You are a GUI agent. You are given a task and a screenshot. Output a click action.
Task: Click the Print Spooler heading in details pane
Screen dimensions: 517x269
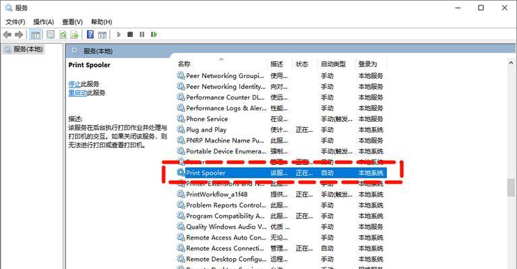coord(90,65)
